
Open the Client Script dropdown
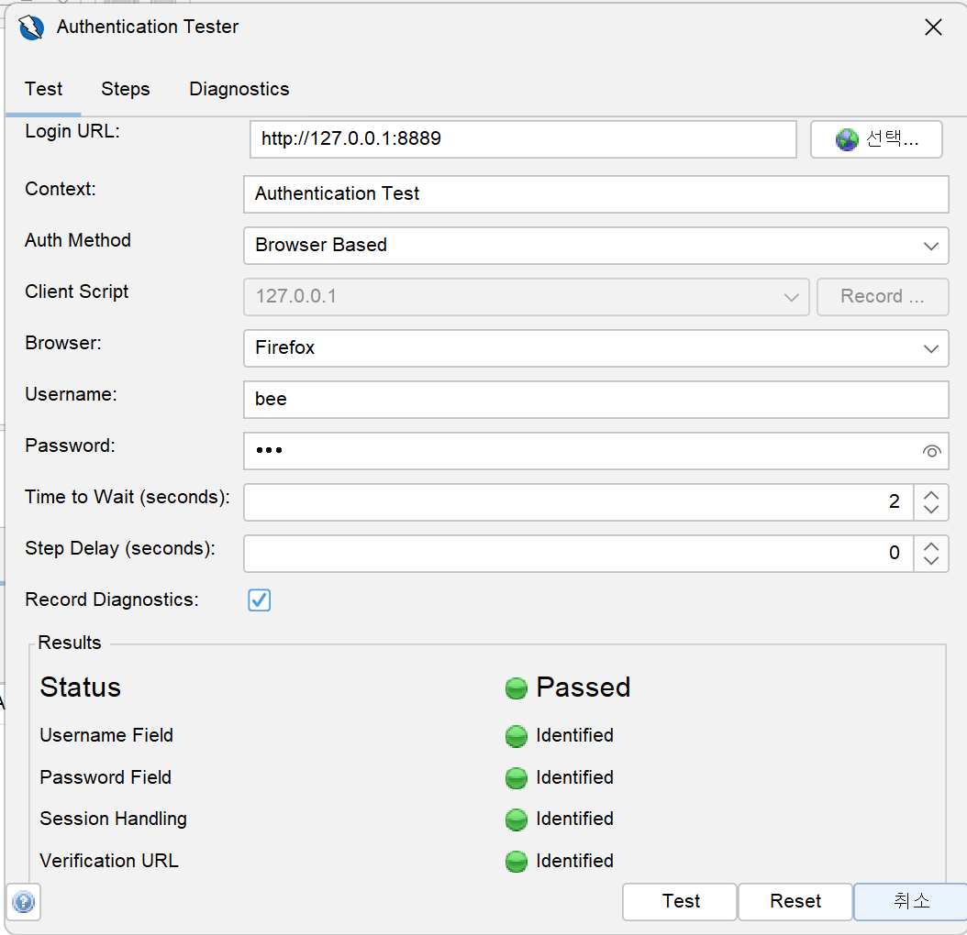526,297
